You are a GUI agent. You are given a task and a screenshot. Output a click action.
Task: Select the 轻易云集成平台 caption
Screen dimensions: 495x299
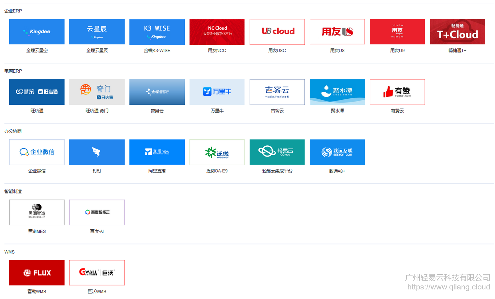click(x=277, y=171)
